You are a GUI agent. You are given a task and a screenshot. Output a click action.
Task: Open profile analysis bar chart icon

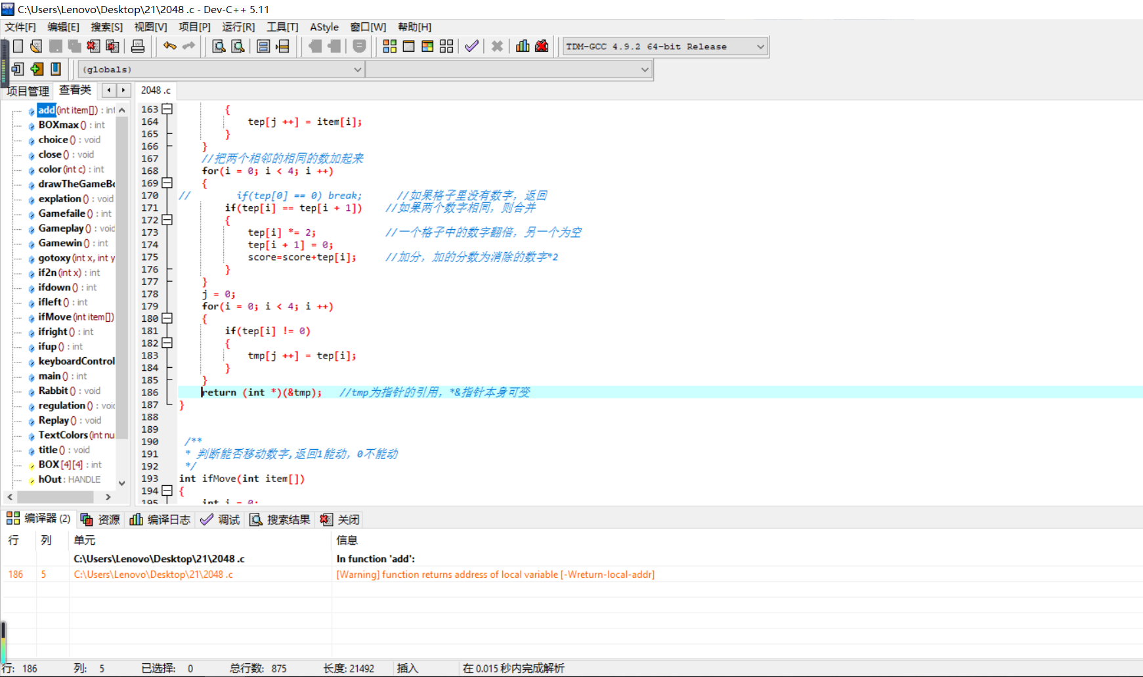click(x=523, y=46)
